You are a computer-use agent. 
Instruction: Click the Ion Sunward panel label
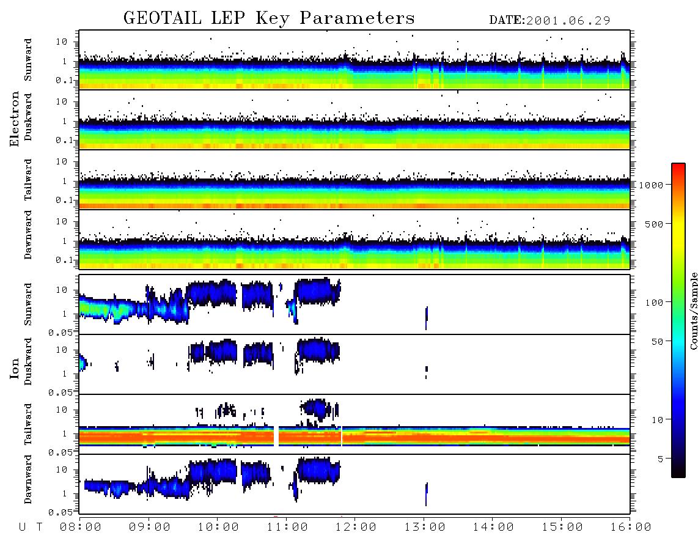(28, 304)
